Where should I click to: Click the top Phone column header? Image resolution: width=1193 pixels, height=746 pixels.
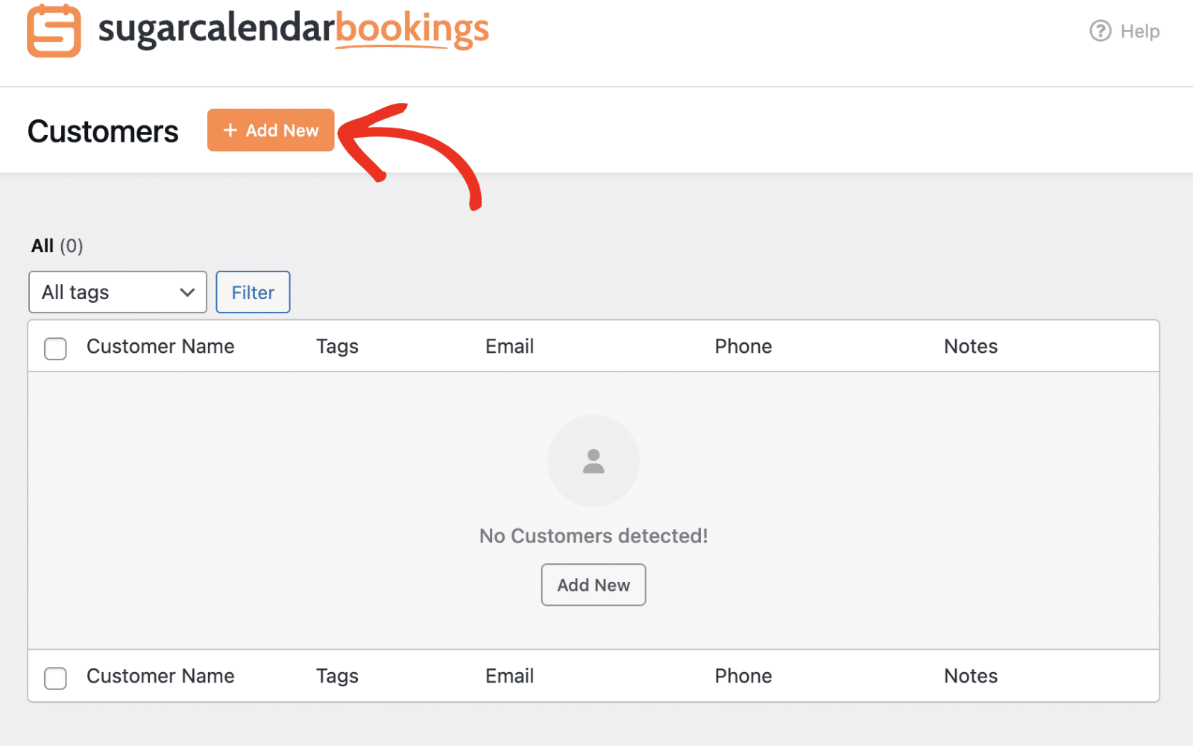[x=743, y=346]
